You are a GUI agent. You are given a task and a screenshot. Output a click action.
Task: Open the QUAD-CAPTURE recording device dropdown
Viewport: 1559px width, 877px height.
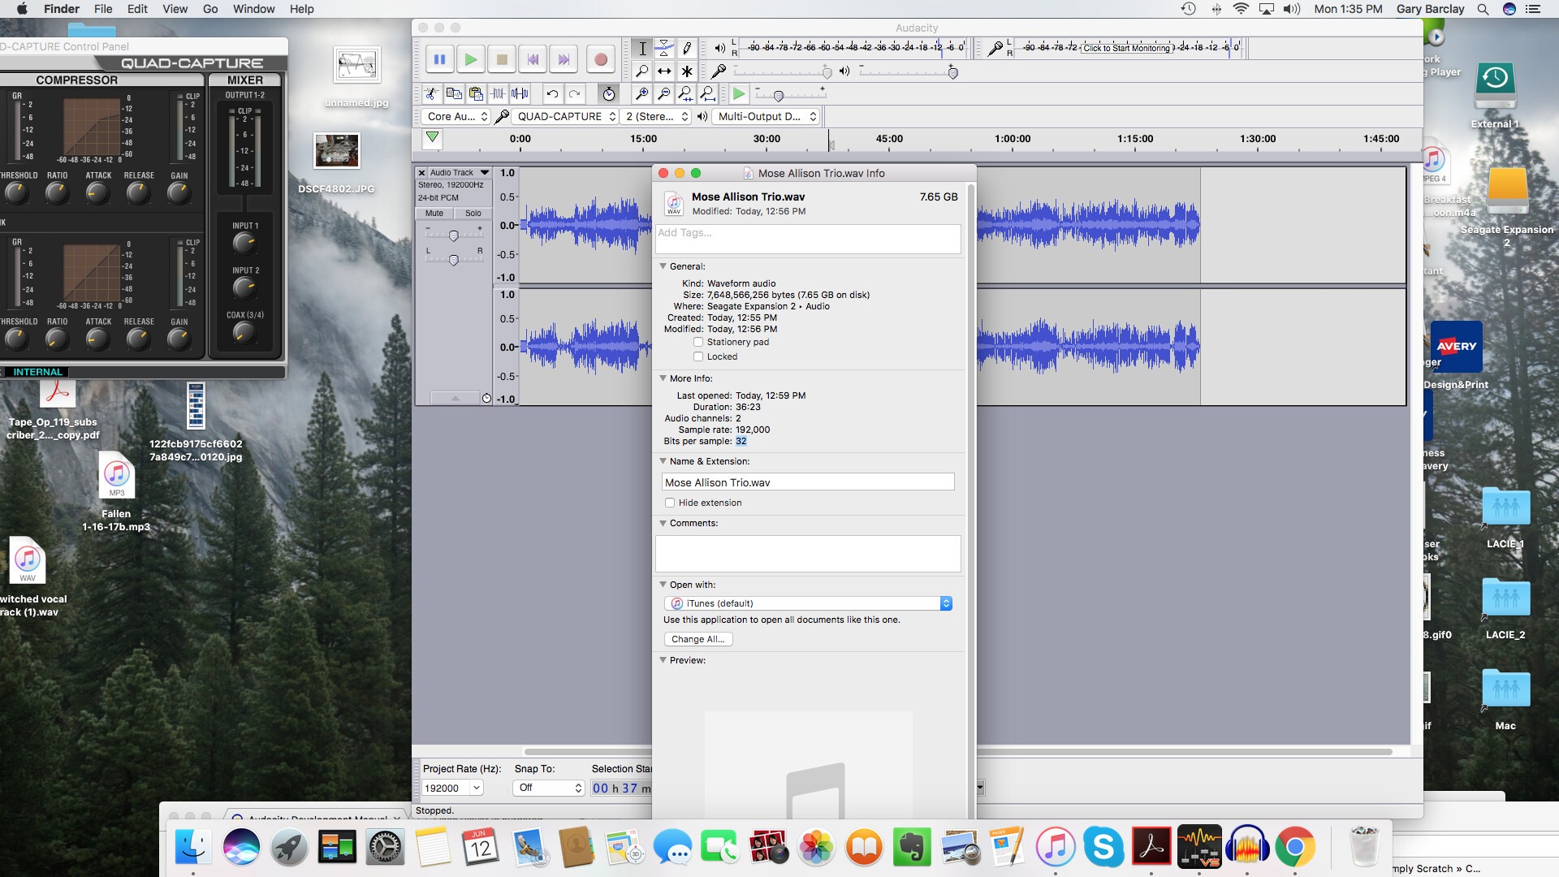(x=565, y=116)
